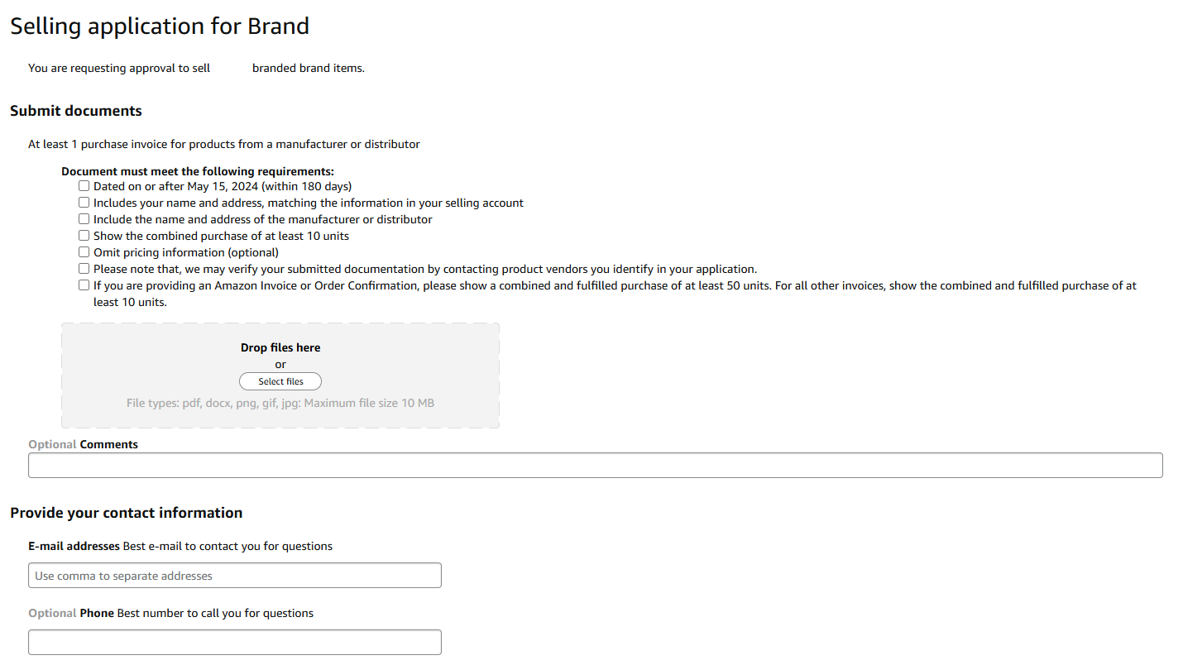
Task: Tick the 'we may verify your submitted documentation' checkbox
Action: [84, 269]
